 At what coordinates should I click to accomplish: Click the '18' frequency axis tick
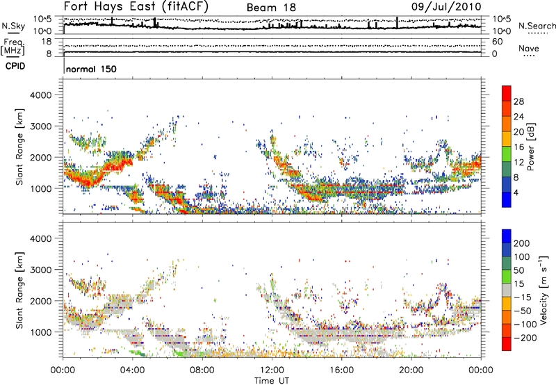[47, 42]
